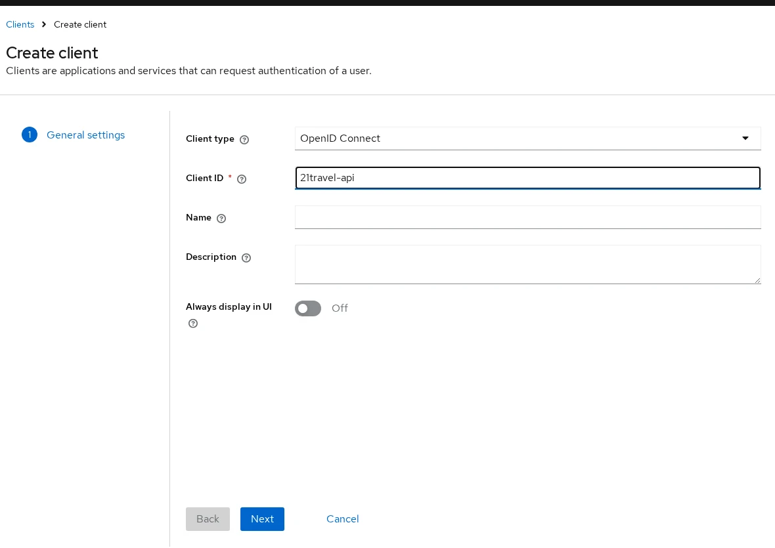This screenshot has width=775, height=548.
Task: Click the step number 1 circle
Action: point(30,135)
